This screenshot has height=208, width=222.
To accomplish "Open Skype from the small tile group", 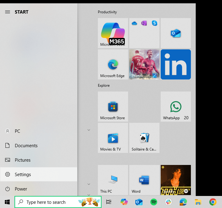I will pos(154,23).
